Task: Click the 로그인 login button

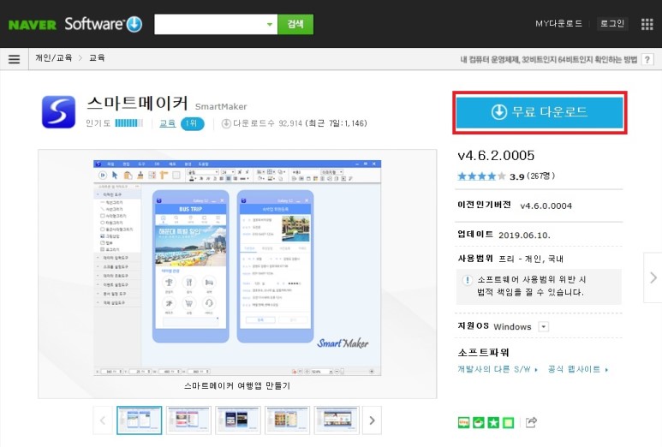Action: 612,24
